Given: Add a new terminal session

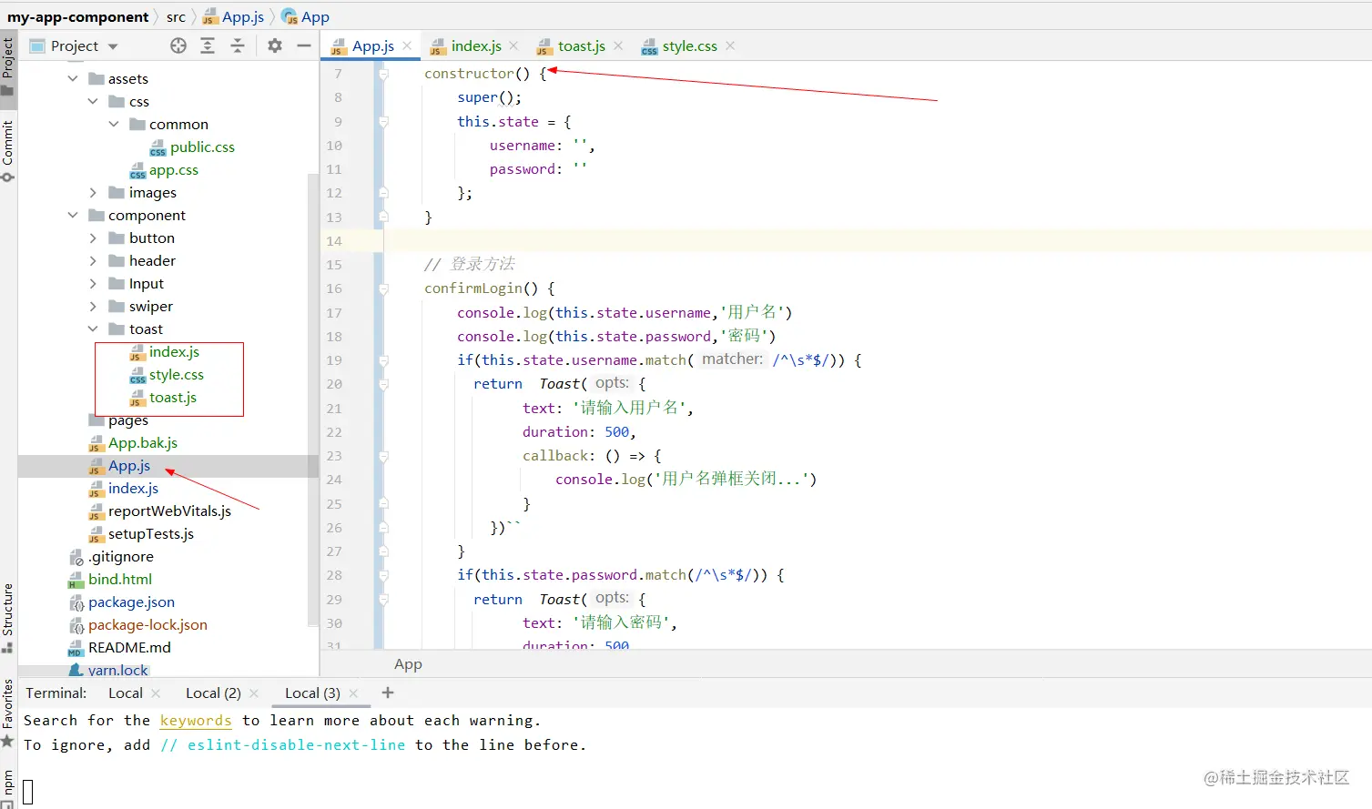Looking at the screenshot, I should [x=388, y=693].
